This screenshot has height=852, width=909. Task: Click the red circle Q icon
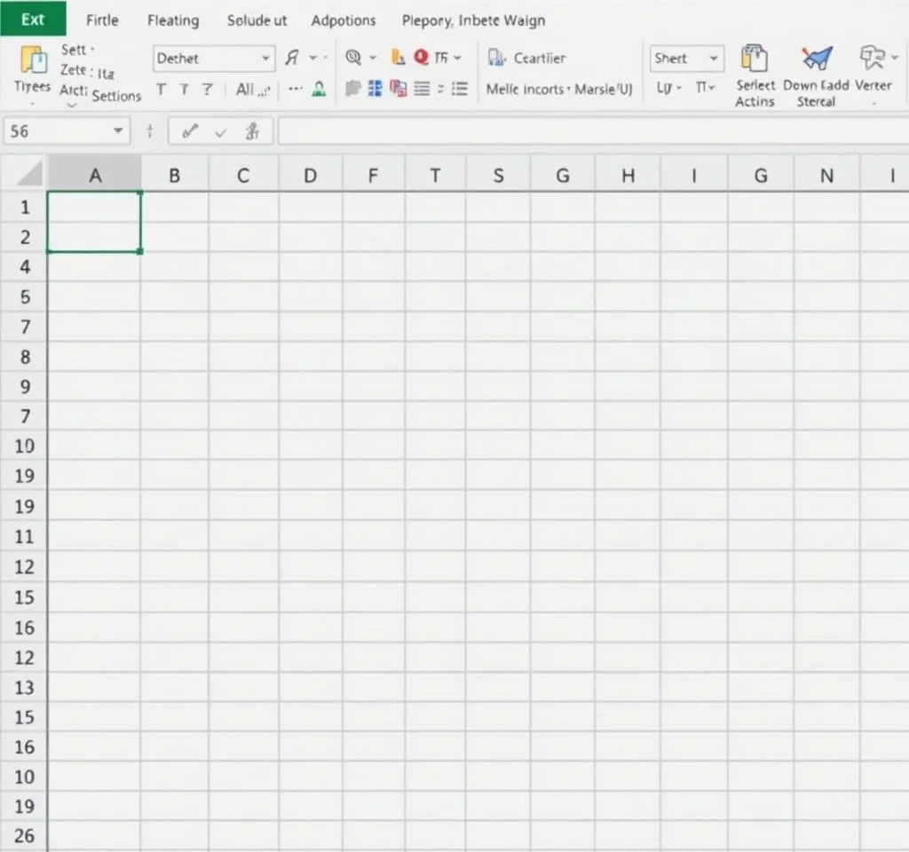[421, 58]
